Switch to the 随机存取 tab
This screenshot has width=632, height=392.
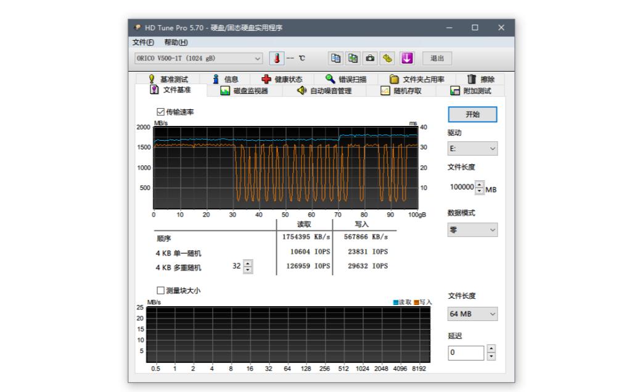pos(407,91)
